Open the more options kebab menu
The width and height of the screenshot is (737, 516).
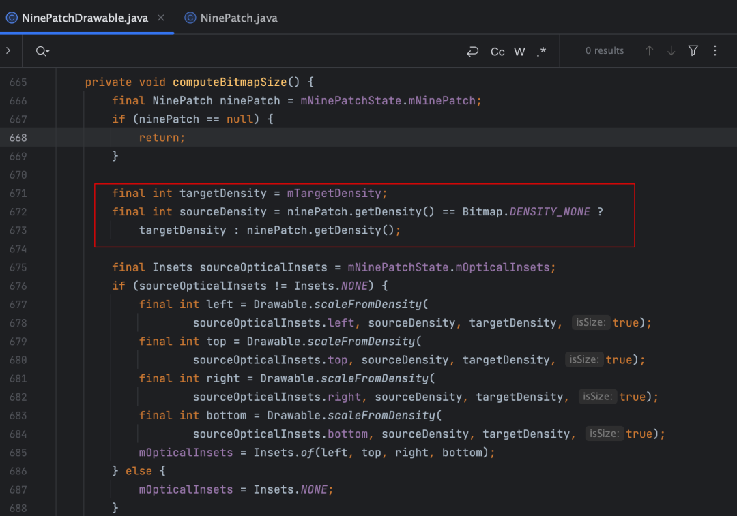point(715,50)
